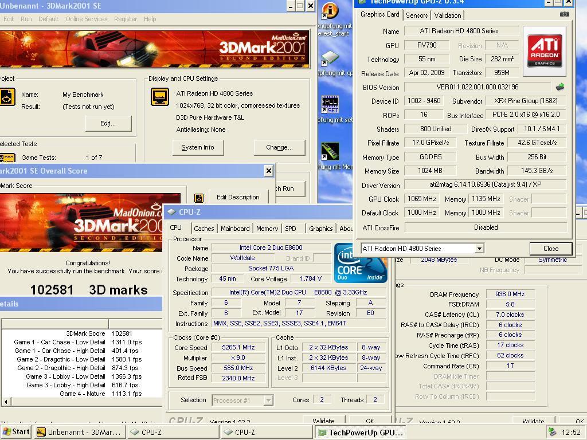Open the Run menu in 3DMark2001
587x440 pixels.
coord(26,19)
